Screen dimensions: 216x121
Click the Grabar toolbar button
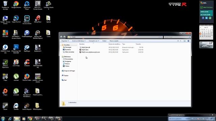pyautogui.click(x=104, y=41)
